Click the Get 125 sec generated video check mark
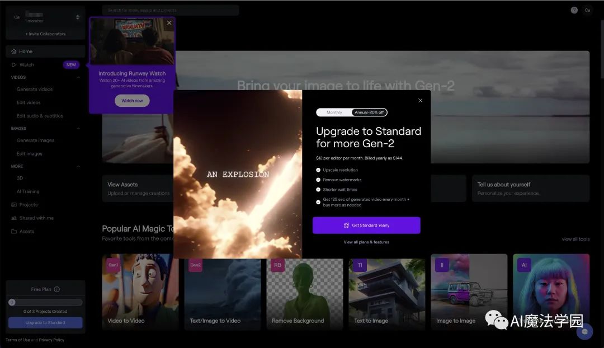The height and width of the screenshot is (348, 604). click(318, 203)
